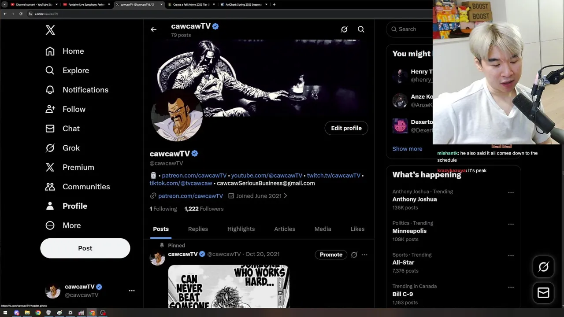
Task: Switch to the Highlights tab
Action: pos(241,229)
